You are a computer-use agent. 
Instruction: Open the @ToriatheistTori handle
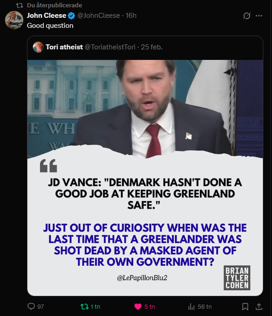tap(110, 47)
